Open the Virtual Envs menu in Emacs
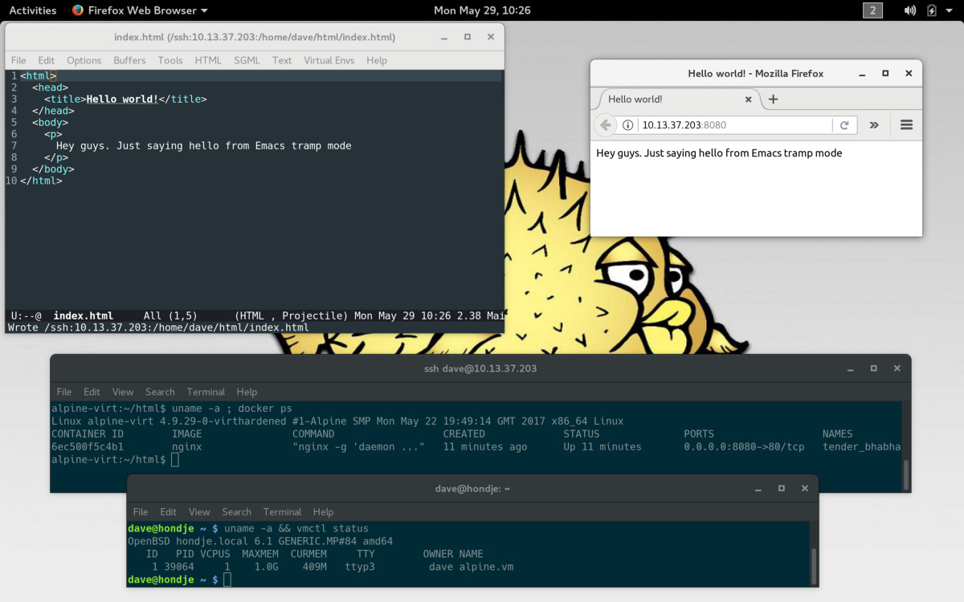The image size is (964, 602). point(329,60)
